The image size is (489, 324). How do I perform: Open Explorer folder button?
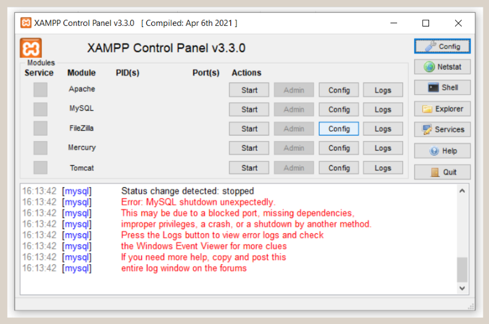(x=442, y=109)
